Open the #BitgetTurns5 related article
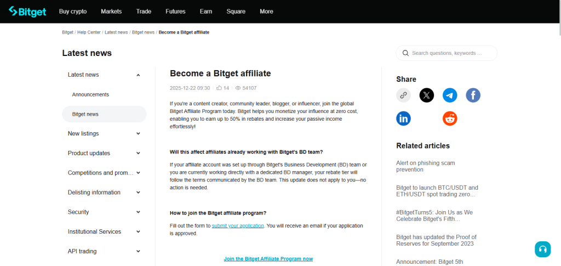Viewport: 561px width, 266px height. (x=434, y=216)
